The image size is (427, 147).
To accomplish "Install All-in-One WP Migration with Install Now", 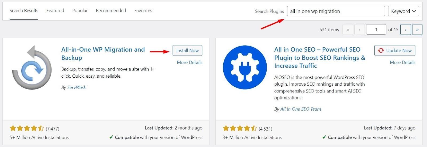I will coord(187,51).
